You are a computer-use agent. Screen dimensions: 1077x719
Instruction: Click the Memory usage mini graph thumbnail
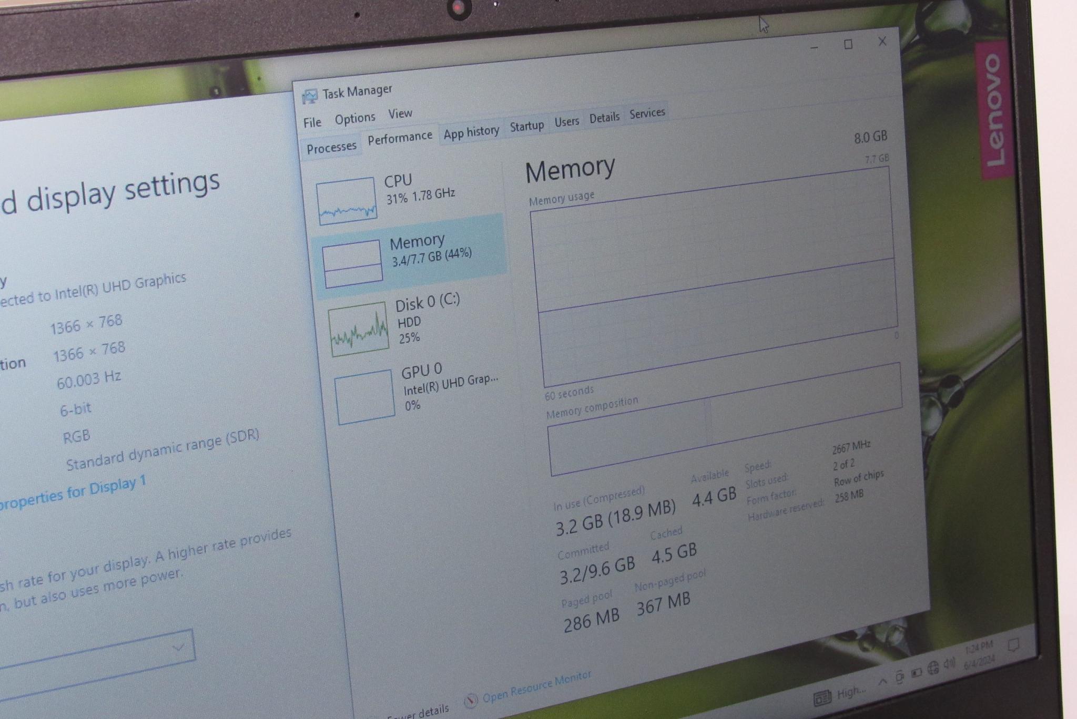[352, 264]
